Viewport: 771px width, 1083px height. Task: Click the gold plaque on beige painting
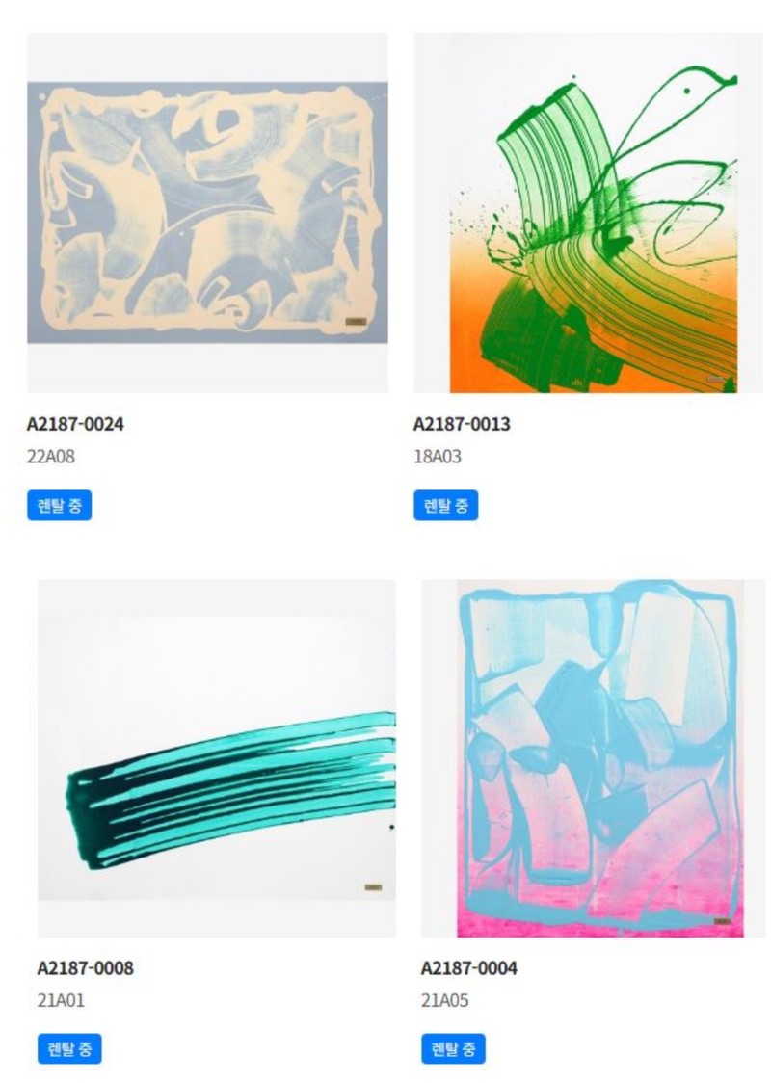point(355,321)
